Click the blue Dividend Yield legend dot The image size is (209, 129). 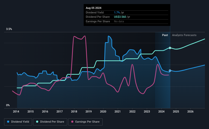click(8, 122)
